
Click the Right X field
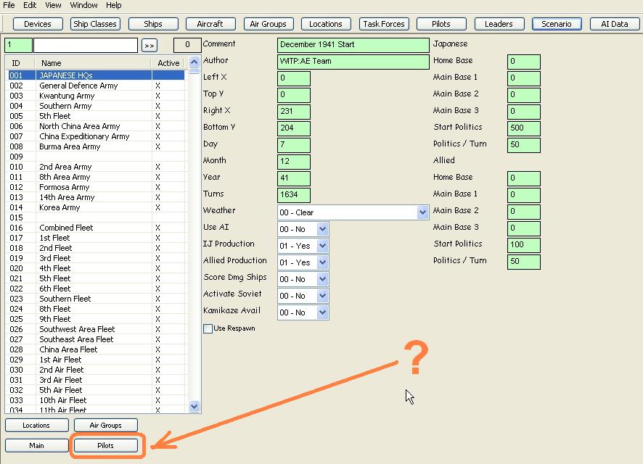[x=294, y=112]
